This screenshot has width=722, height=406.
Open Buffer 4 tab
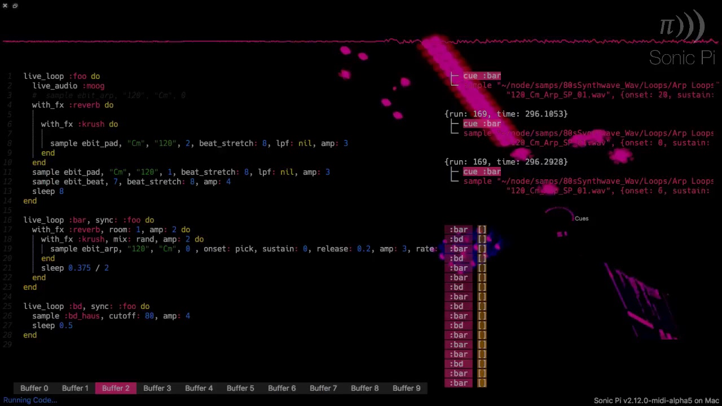(x=199, y=388)
